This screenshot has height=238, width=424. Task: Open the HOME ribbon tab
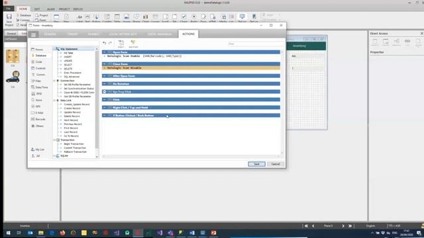coord(23,9)
